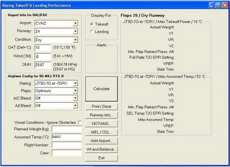Click the 'Airport Info for HALIFAX' heading
Image resolution: width=230 pixels, height=167 pixels.
[x=27, y=15]
